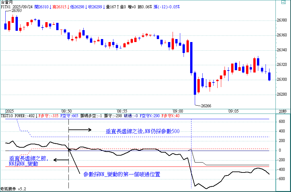Click the 09:05 time axis label
291x192 pixels.
point(233,111)
